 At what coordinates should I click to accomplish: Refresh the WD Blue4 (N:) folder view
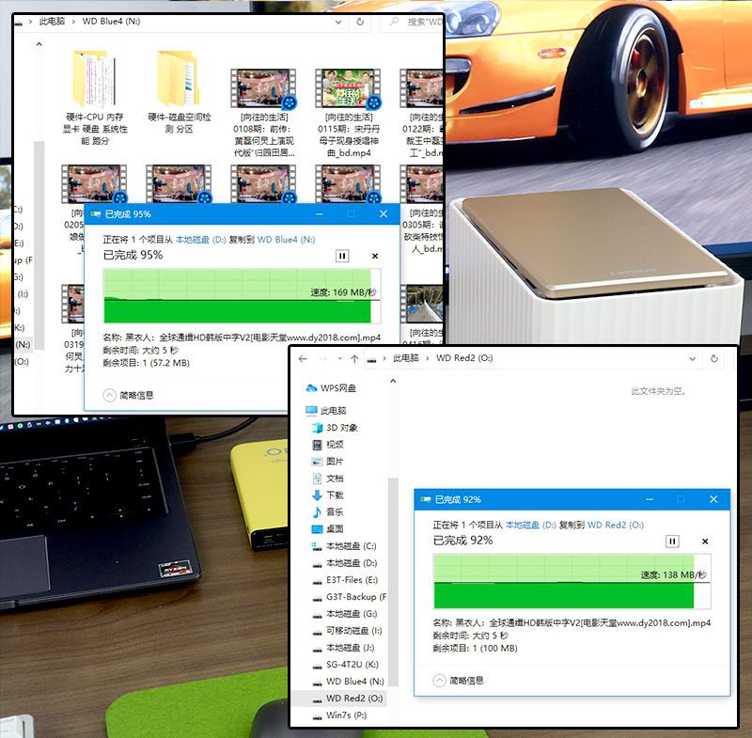(x=360, y=22)
